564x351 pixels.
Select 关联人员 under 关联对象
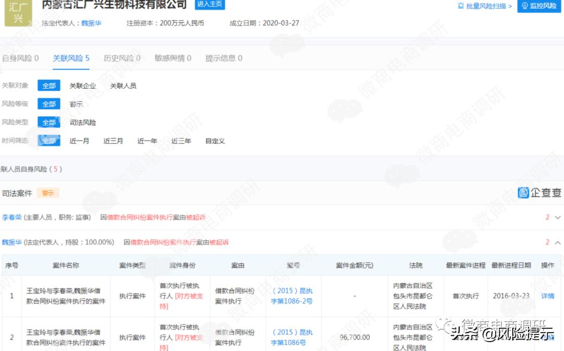pos(123,85)
